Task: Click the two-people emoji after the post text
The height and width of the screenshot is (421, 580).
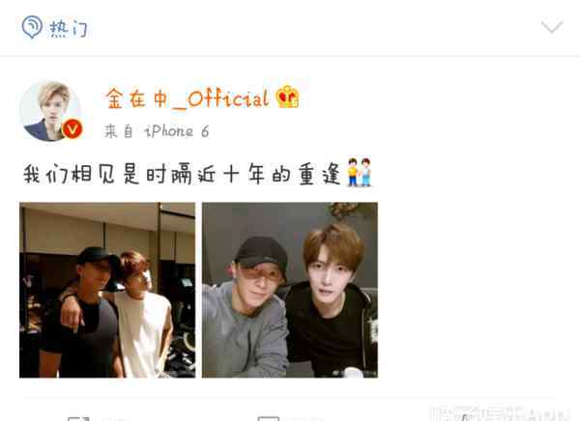Action: (x=360, y=172)
